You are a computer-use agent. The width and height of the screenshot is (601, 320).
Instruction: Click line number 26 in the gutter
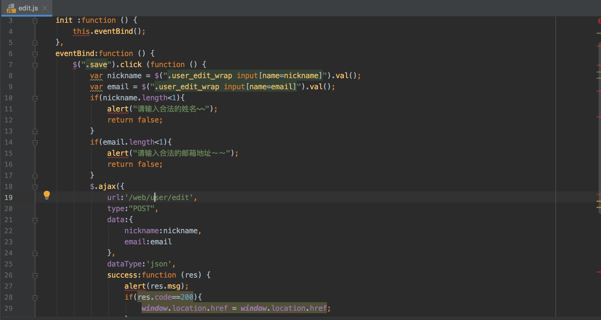point(9,275)
